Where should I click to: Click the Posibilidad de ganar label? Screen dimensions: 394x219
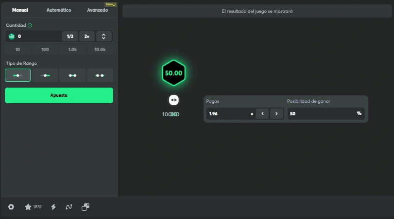pyautogui.click(x=308, y=101)
